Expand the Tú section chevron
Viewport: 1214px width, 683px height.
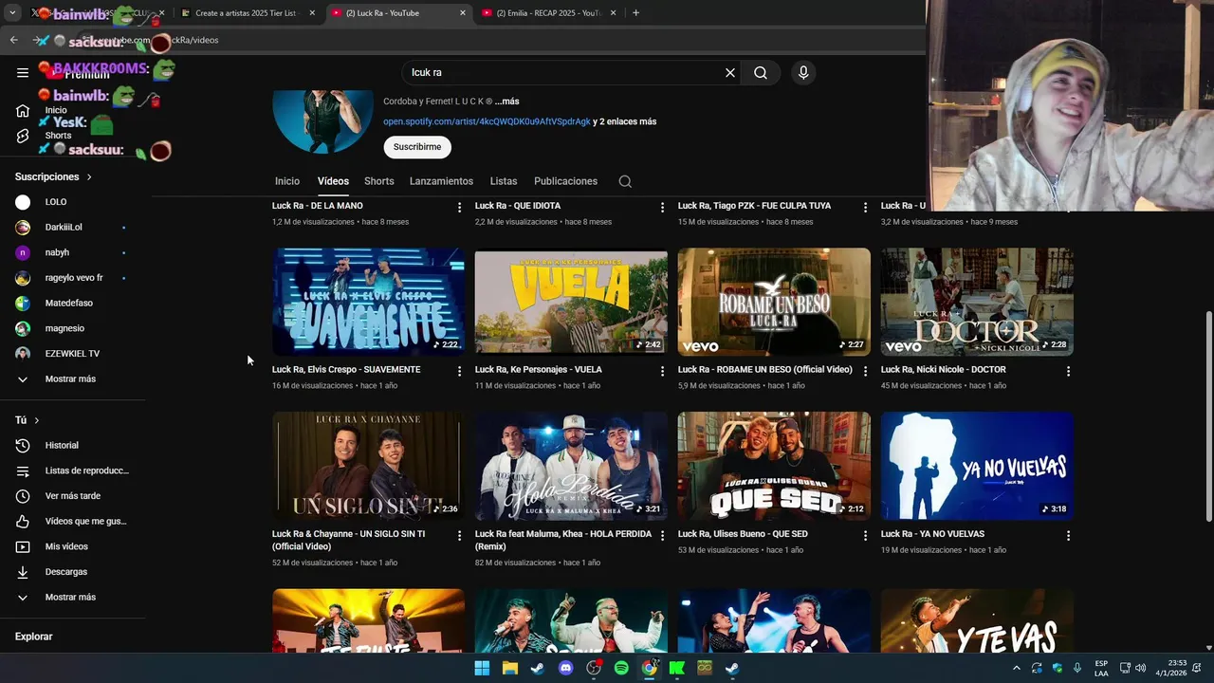click(37, 420)
